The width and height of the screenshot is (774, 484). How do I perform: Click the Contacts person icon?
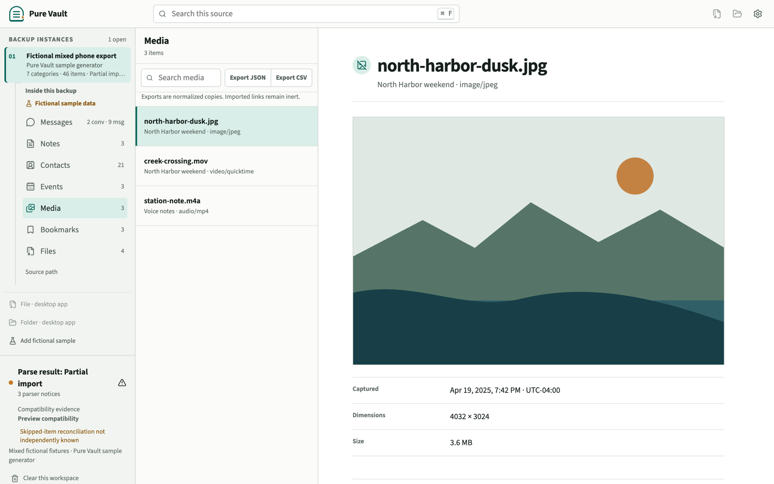pyautogui.click(x=30, y=165)
